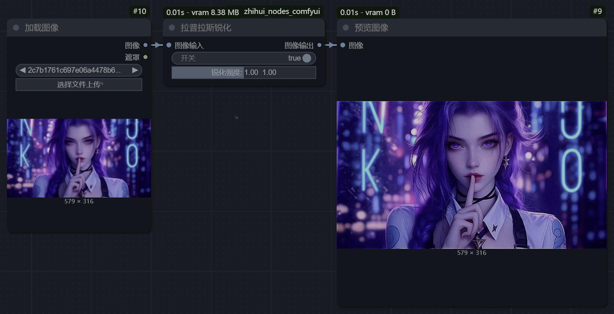Click the 选择文件上传 upload button

tap(79, 84)
